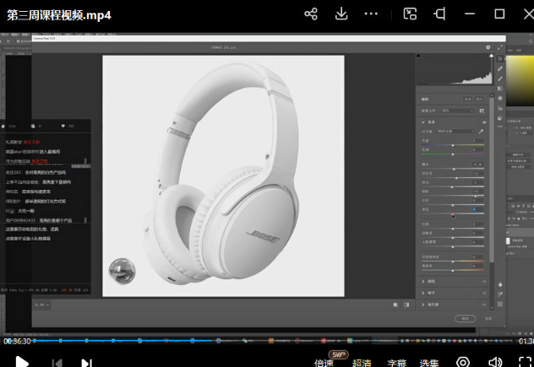The width and height of the screenshot is (534, 367).
Task: Click the Temperature slider handle
Action: point(453,145)
